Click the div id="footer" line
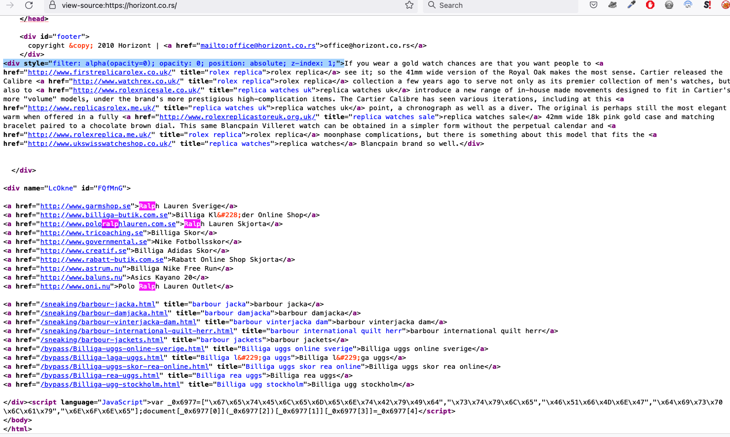This screenshot has width=730, height=437. pos(55,37)
